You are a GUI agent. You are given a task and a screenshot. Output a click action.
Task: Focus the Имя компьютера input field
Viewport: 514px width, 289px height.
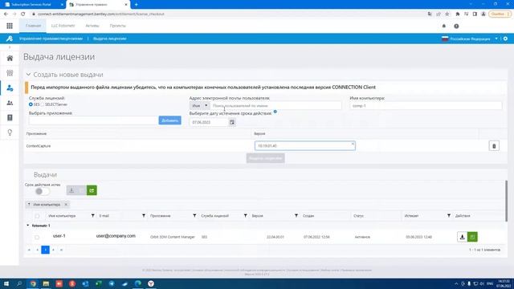point(426,106)
